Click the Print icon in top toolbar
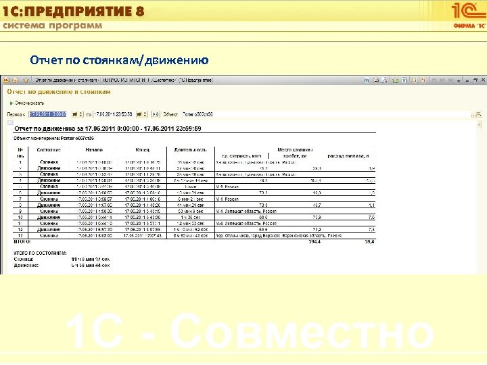Viewport: 487px width, 365px height. click(x=376, y=80)
